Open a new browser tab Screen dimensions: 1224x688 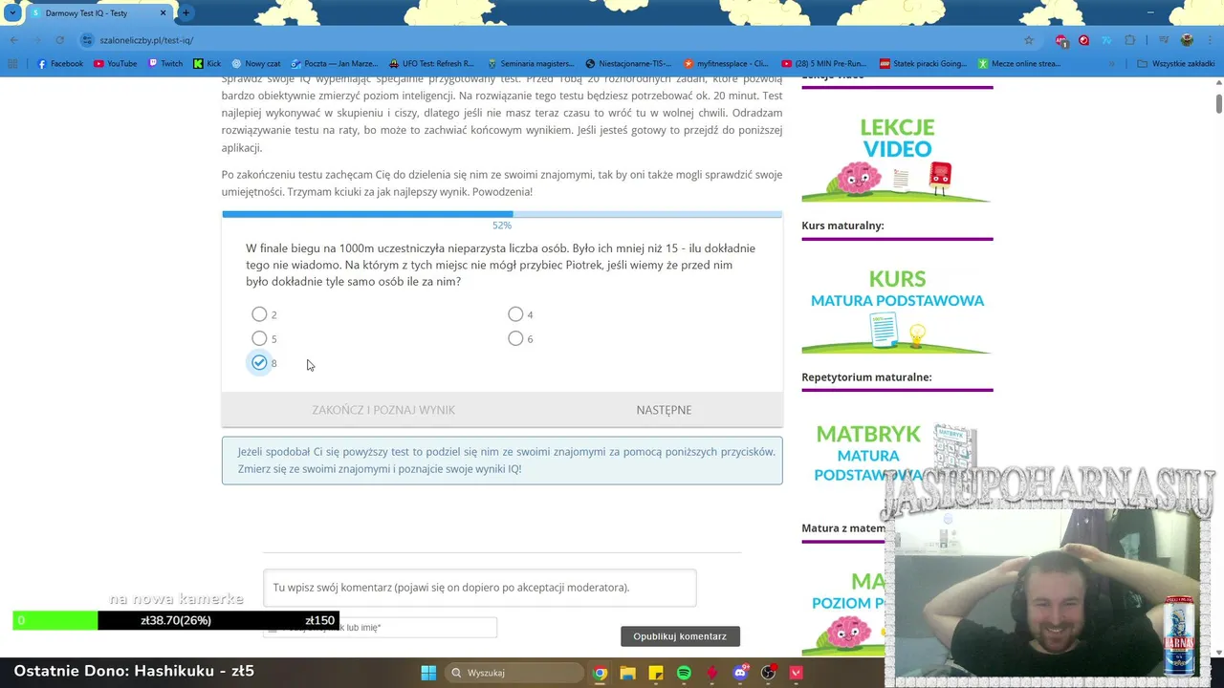click(x=186, y=13)
